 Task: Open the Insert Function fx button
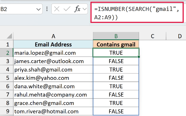77,9
